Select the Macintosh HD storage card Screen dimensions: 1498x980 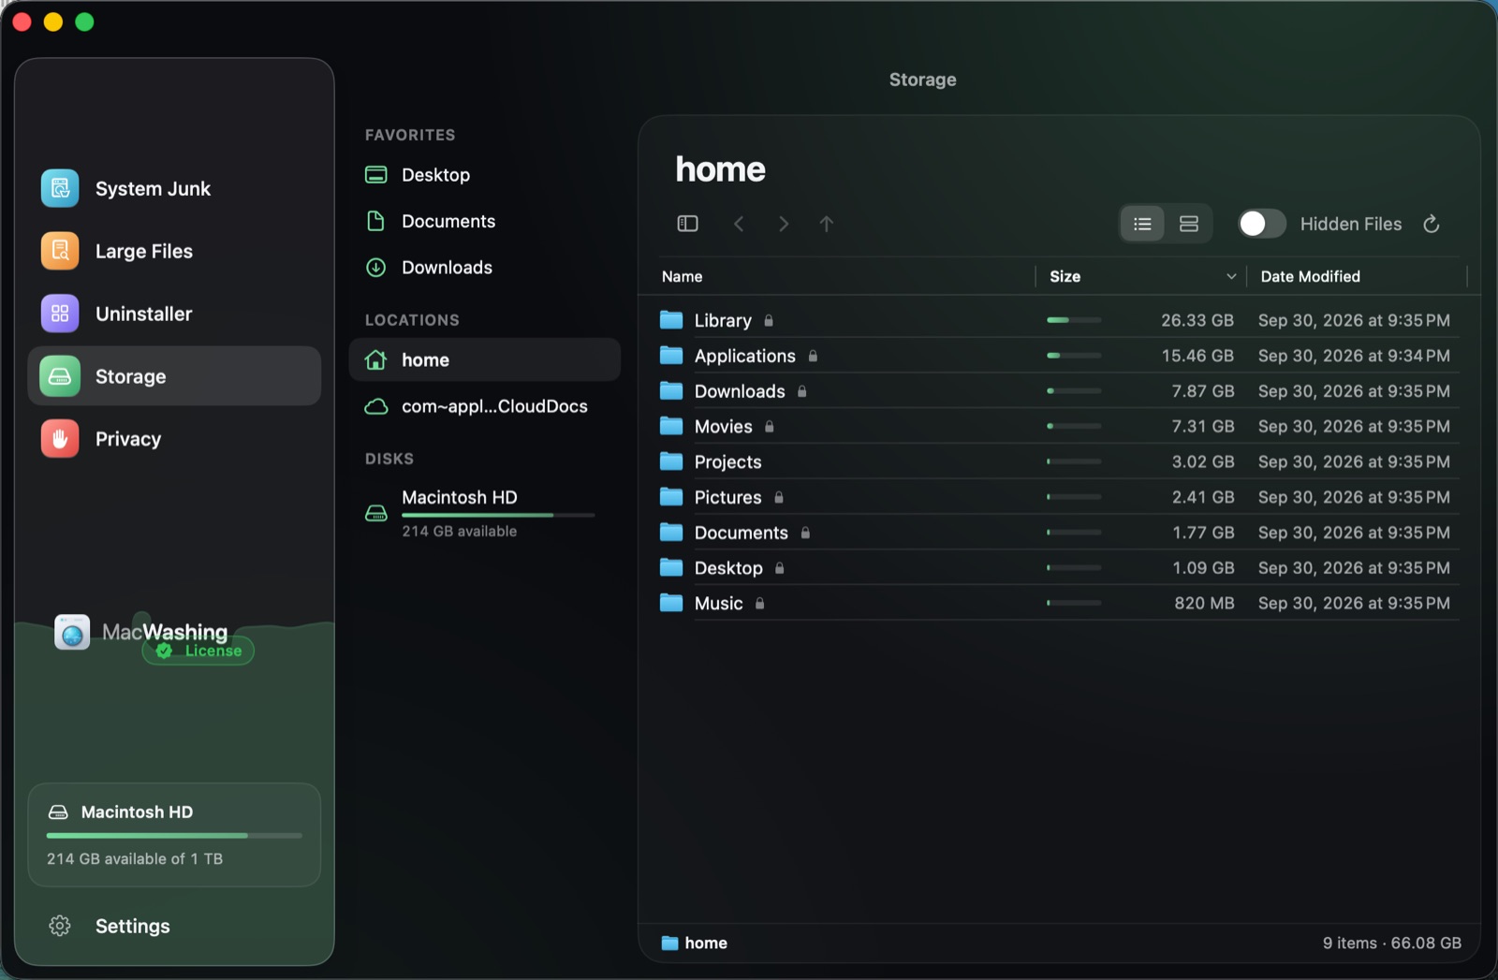174,835
